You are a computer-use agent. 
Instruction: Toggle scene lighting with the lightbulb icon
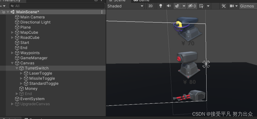point(160,6)
